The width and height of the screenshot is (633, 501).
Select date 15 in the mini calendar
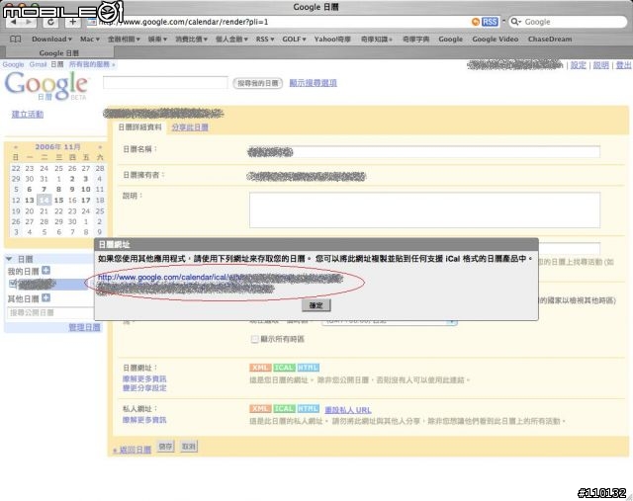pos(59,200)
